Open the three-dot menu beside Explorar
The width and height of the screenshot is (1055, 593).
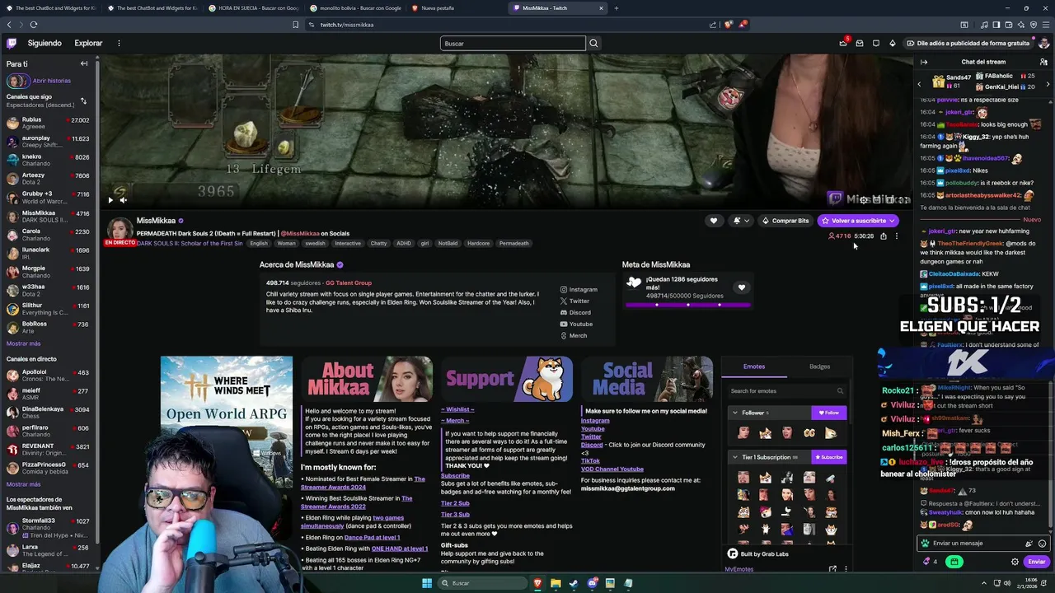pyautogui.click(x=119, y=43)
